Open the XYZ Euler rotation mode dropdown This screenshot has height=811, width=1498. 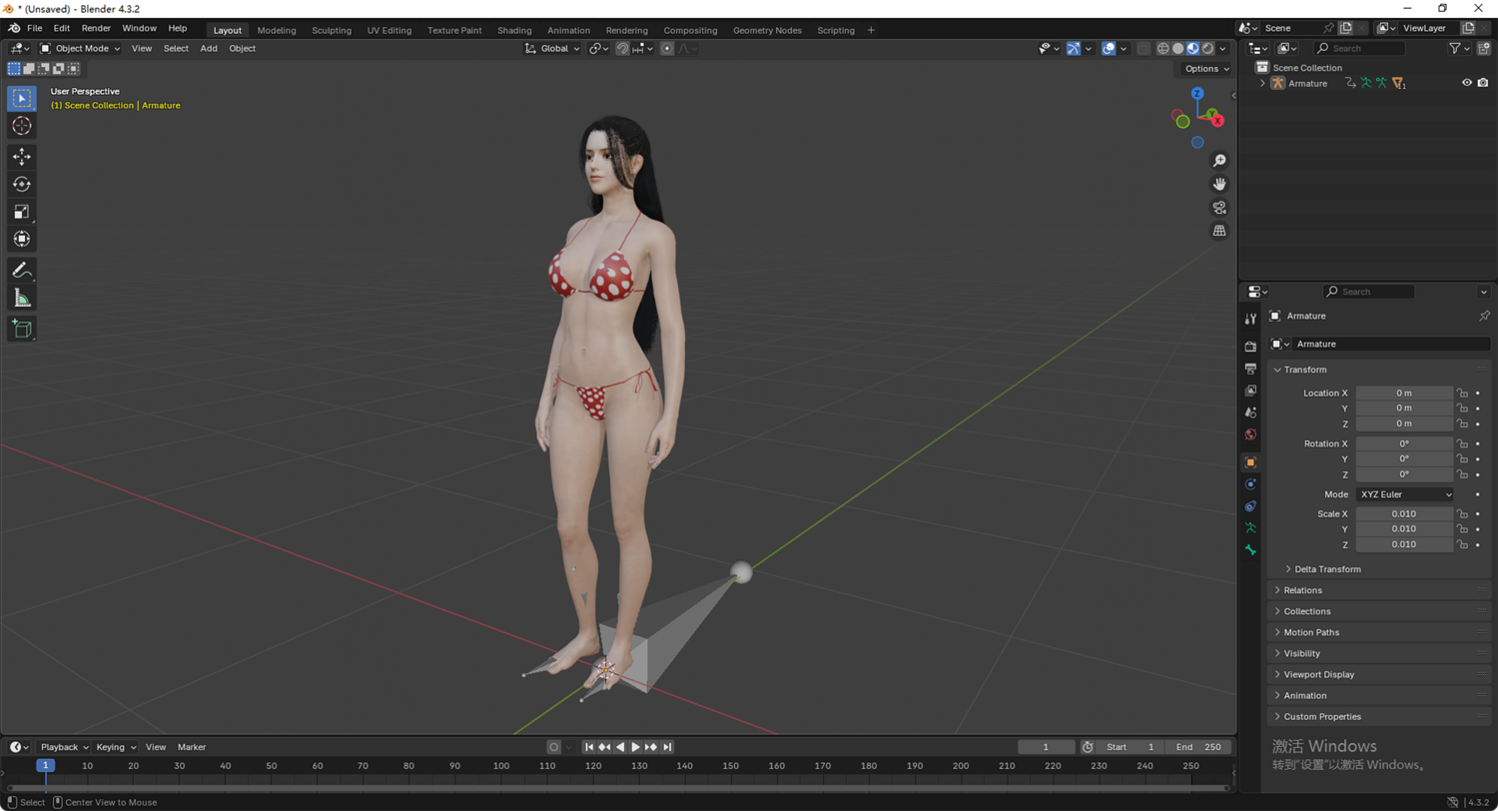coord(1404,494)
